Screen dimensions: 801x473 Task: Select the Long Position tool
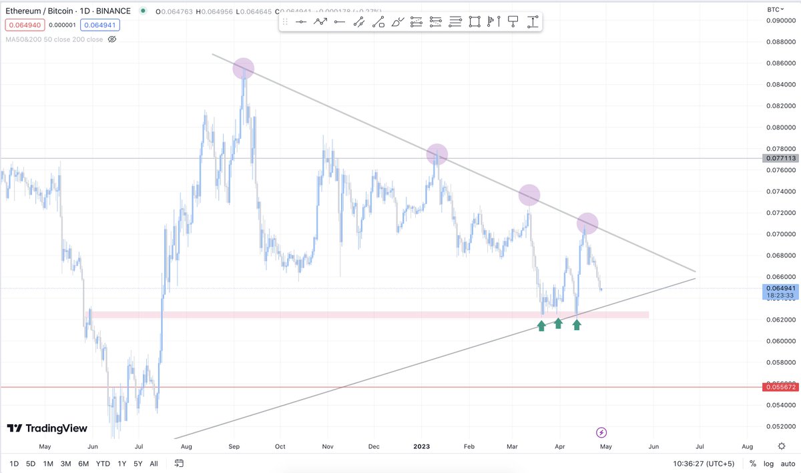tap(533, 21)
